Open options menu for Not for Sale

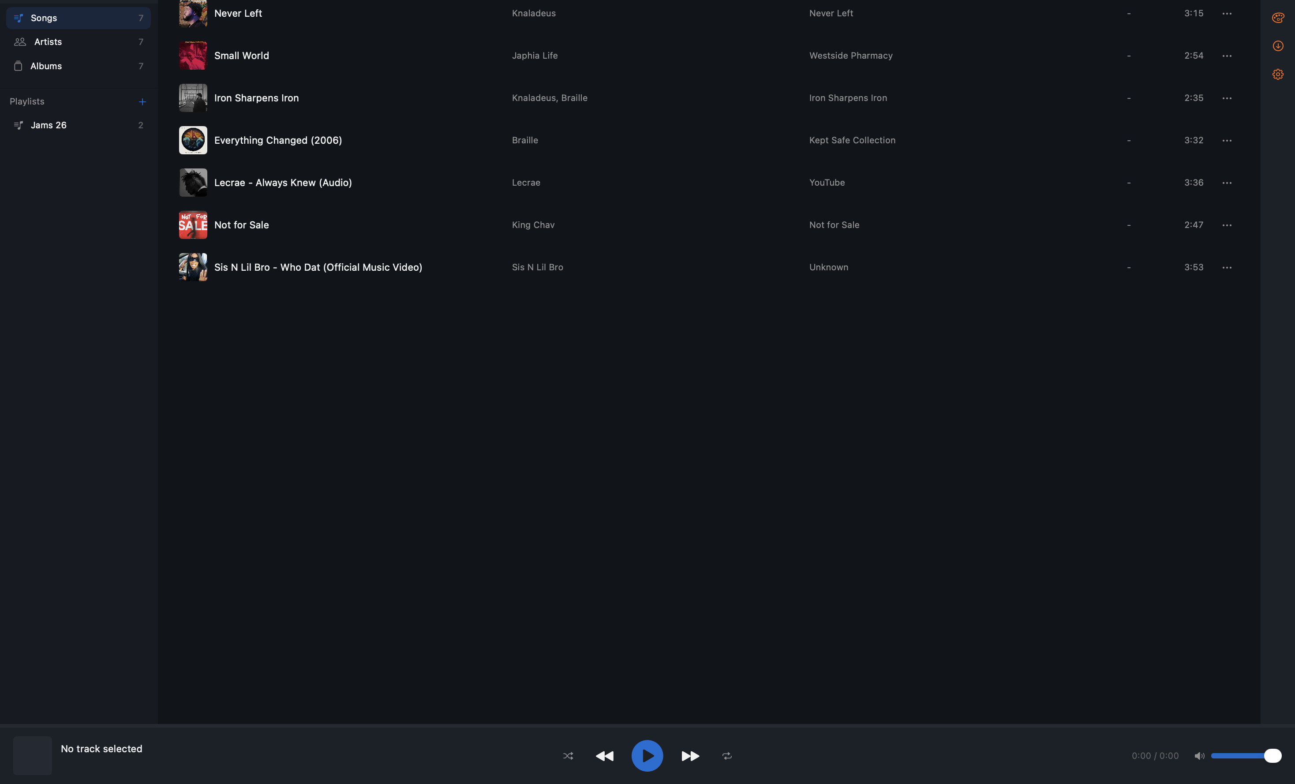[1227, 225]
